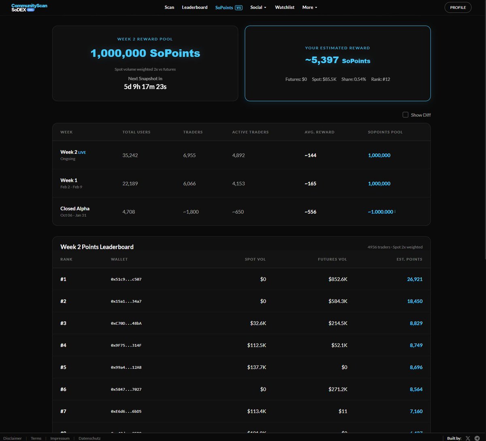Open the Telegram link in footer

[x=477, y=438]
